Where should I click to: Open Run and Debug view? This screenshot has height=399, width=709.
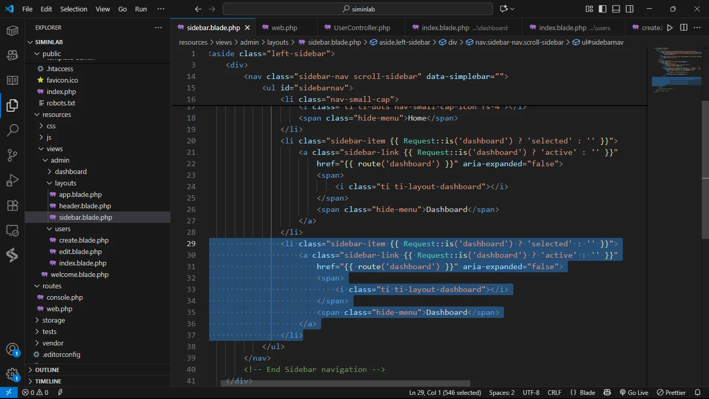point(12,180)
